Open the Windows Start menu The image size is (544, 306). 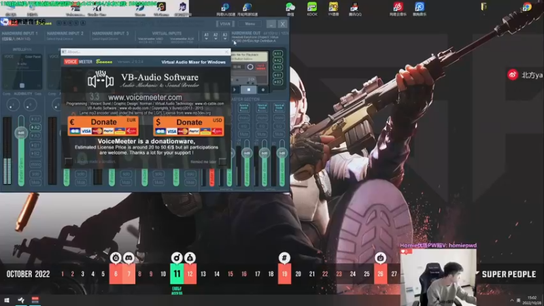(x=7, y=300)
